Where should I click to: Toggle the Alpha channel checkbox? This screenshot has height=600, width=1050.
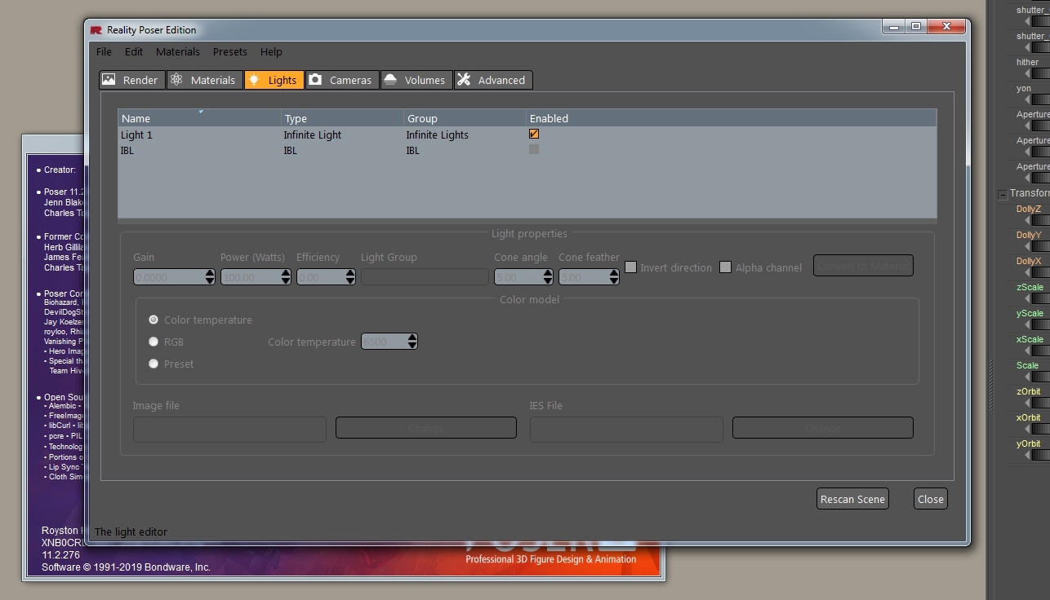(x=725, y=267)
